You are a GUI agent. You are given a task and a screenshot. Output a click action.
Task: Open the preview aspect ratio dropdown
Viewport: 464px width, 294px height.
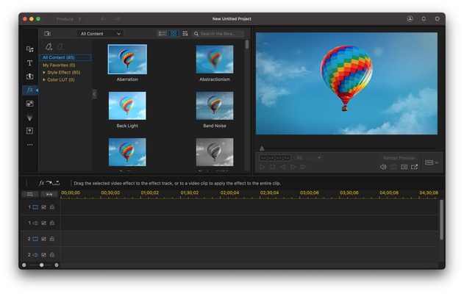[431, 162]
